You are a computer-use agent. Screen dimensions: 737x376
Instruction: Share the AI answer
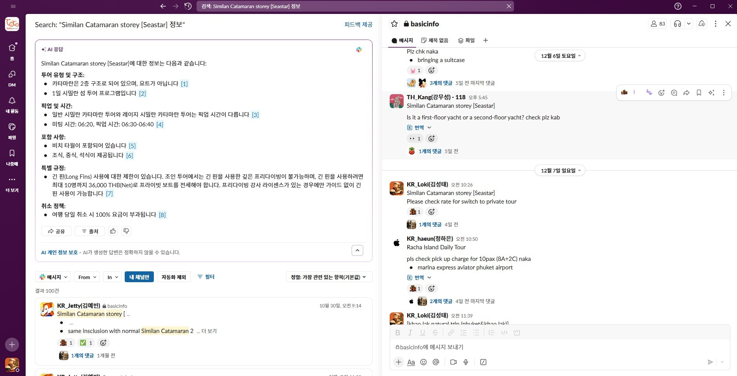(56, 231)
